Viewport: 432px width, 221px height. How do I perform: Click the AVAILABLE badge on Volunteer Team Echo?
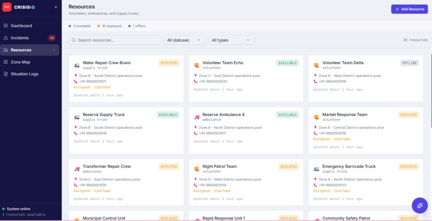(288, 63)
